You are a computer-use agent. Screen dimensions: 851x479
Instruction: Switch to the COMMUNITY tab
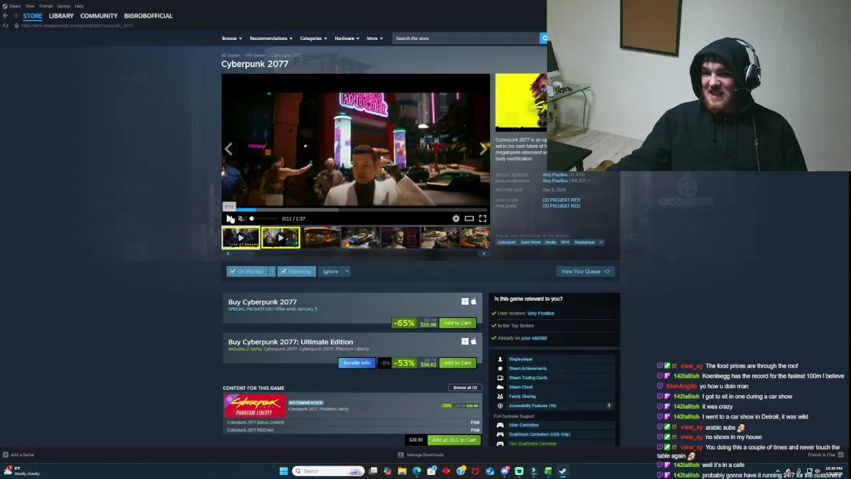point(99,15)
